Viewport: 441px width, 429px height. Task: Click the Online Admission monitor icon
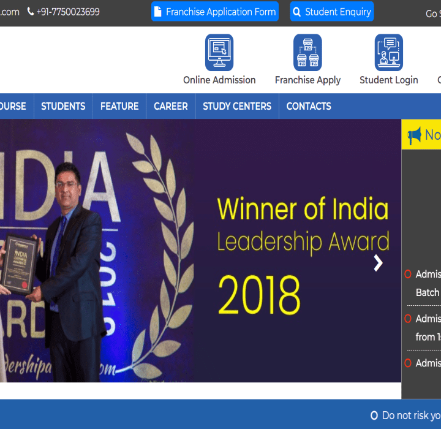219,53
